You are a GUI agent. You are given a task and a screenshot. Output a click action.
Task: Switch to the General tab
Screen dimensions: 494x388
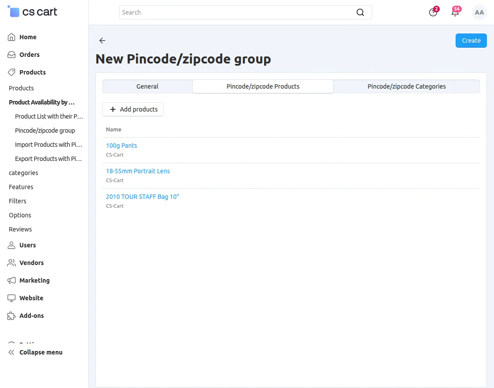[x=147, y=86]
